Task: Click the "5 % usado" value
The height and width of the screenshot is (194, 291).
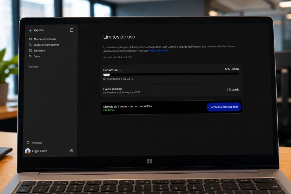Action: 232,69
